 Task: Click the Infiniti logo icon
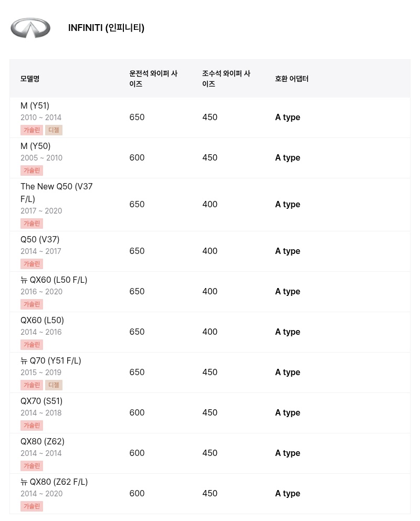30,28
